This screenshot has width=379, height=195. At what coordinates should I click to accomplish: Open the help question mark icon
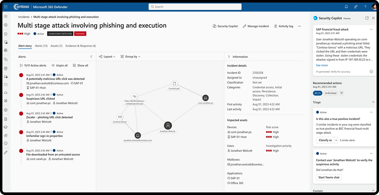[x=365, y=7]
